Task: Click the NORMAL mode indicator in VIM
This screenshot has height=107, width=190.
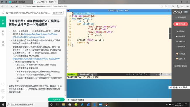Action: (x=72, y=75)
